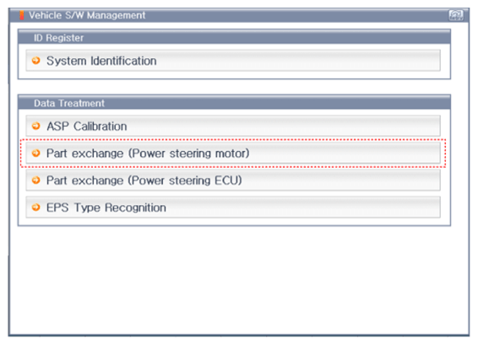The image size is (478, 345).
Task: Click the orange marker icon before Vehicle S/W Management
Action: coord(22,15)
